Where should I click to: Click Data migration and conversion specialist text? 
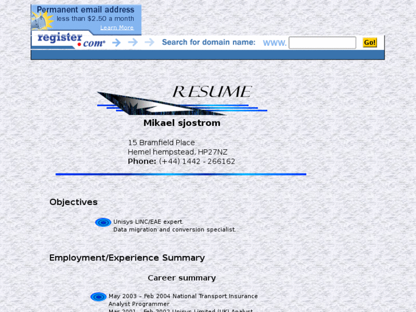(175, 230)
